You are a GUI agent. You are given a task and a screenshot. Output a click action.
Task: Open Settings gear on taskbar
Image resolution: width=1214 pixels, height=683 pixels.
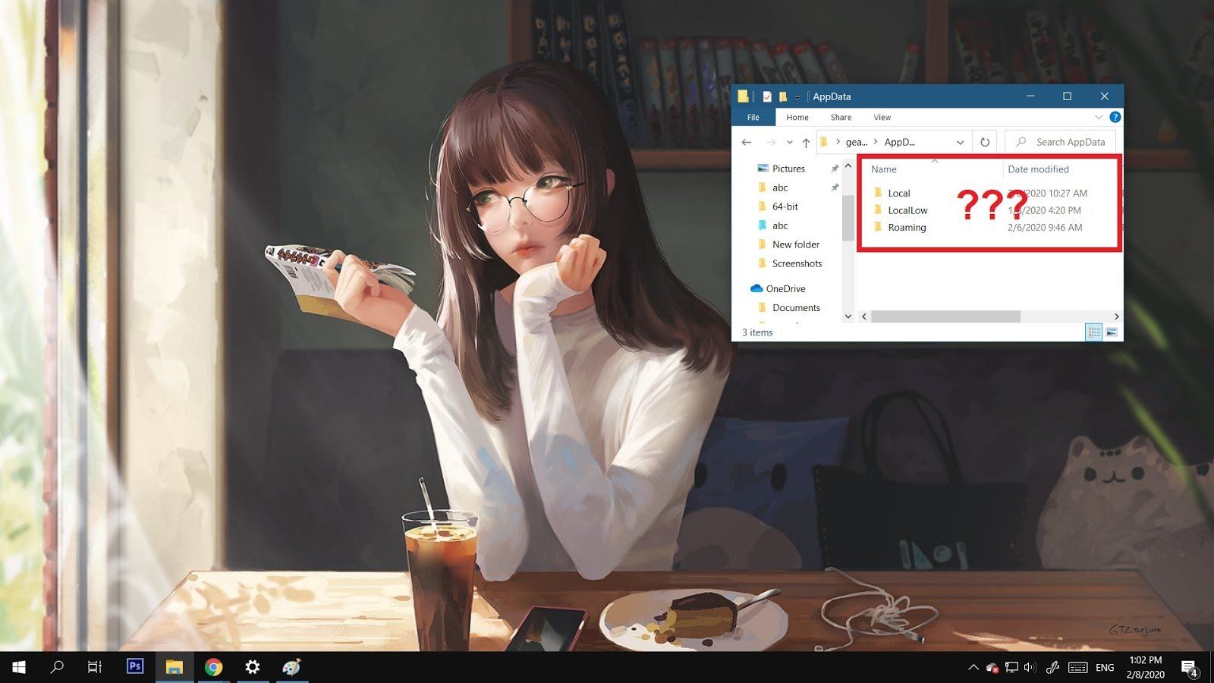253,667
